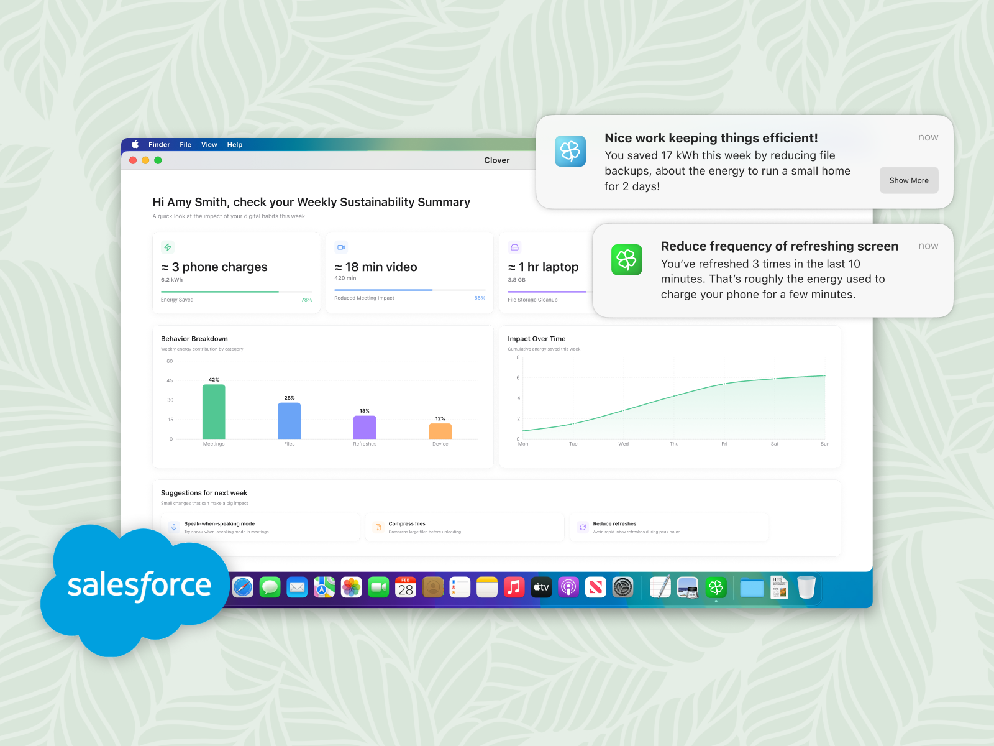
Task: Open the Mail app in the dock
Action: point(297,587)
